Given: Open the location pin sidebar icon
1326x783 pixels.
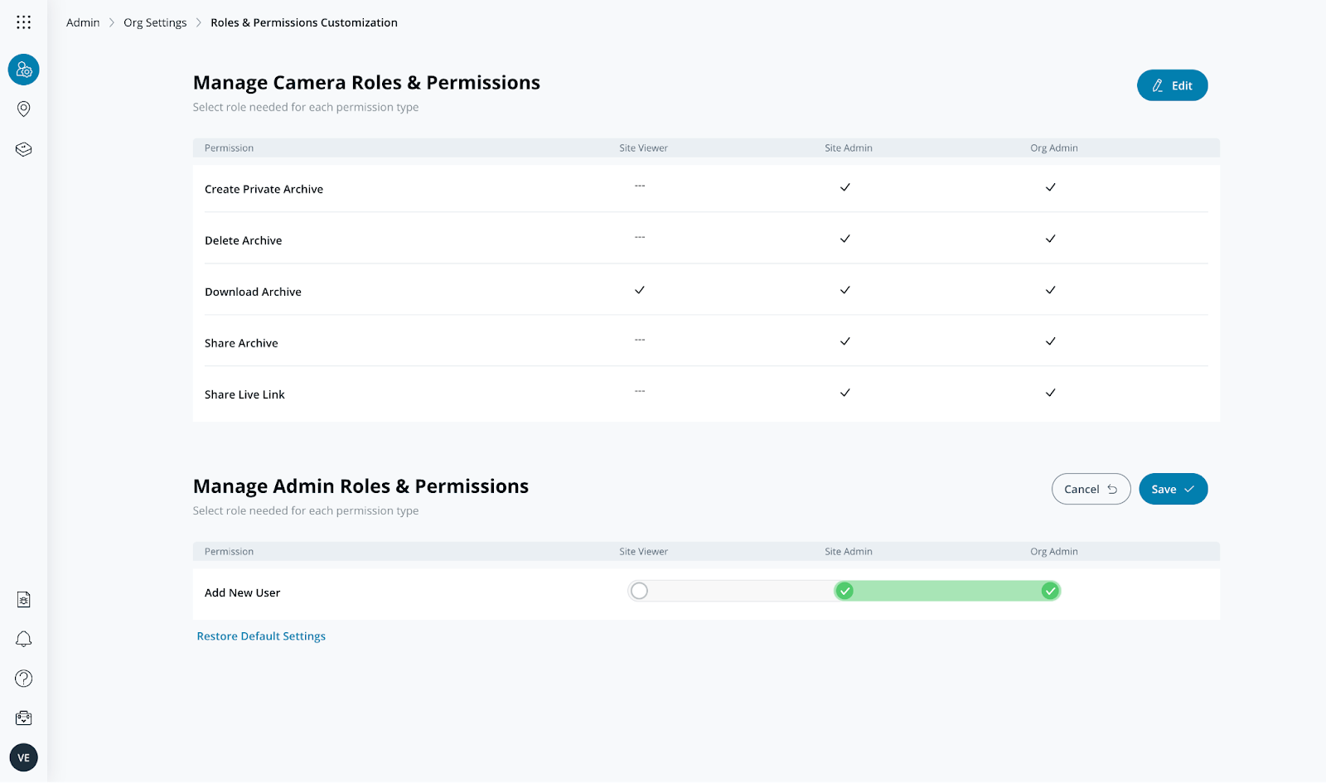Looking at the screenshot, I should point(23,109).
